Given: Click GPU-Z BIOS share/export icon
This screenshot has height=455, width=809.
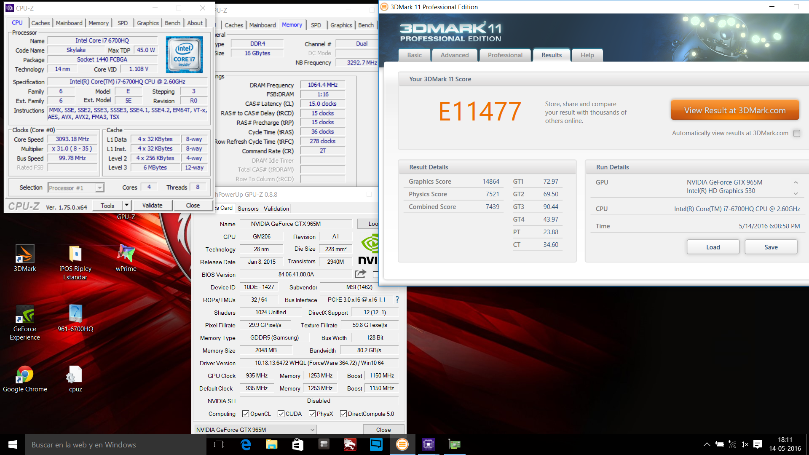Looking at the screenshot, I should click(360, 274).
